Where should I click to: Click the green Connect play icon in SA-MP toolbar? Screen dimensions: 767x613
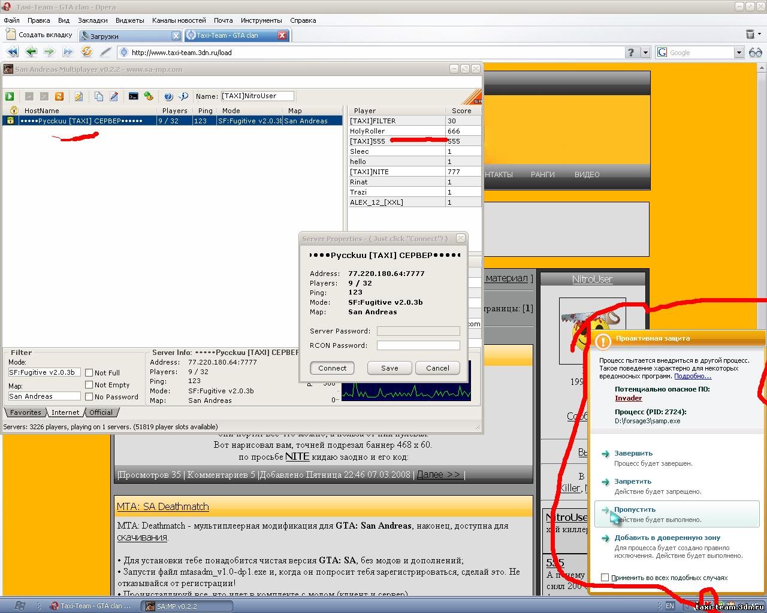(x=10, y=96)
